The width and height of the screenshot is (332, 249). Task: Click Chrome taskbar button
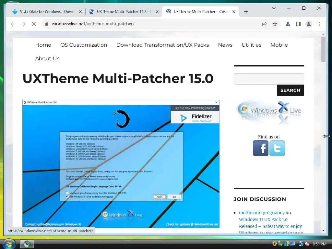pyautogui.click(x=27, y=244)
